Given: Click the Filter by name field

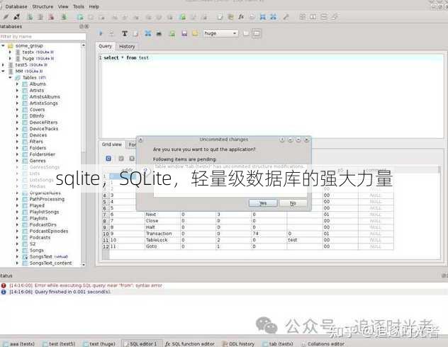Looking at the screenshot, I should coord(43,37).
